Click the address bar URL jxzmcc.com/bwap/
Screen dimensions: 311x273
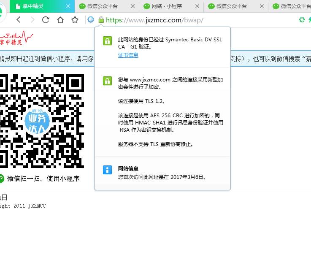click(x=155, y=20)
